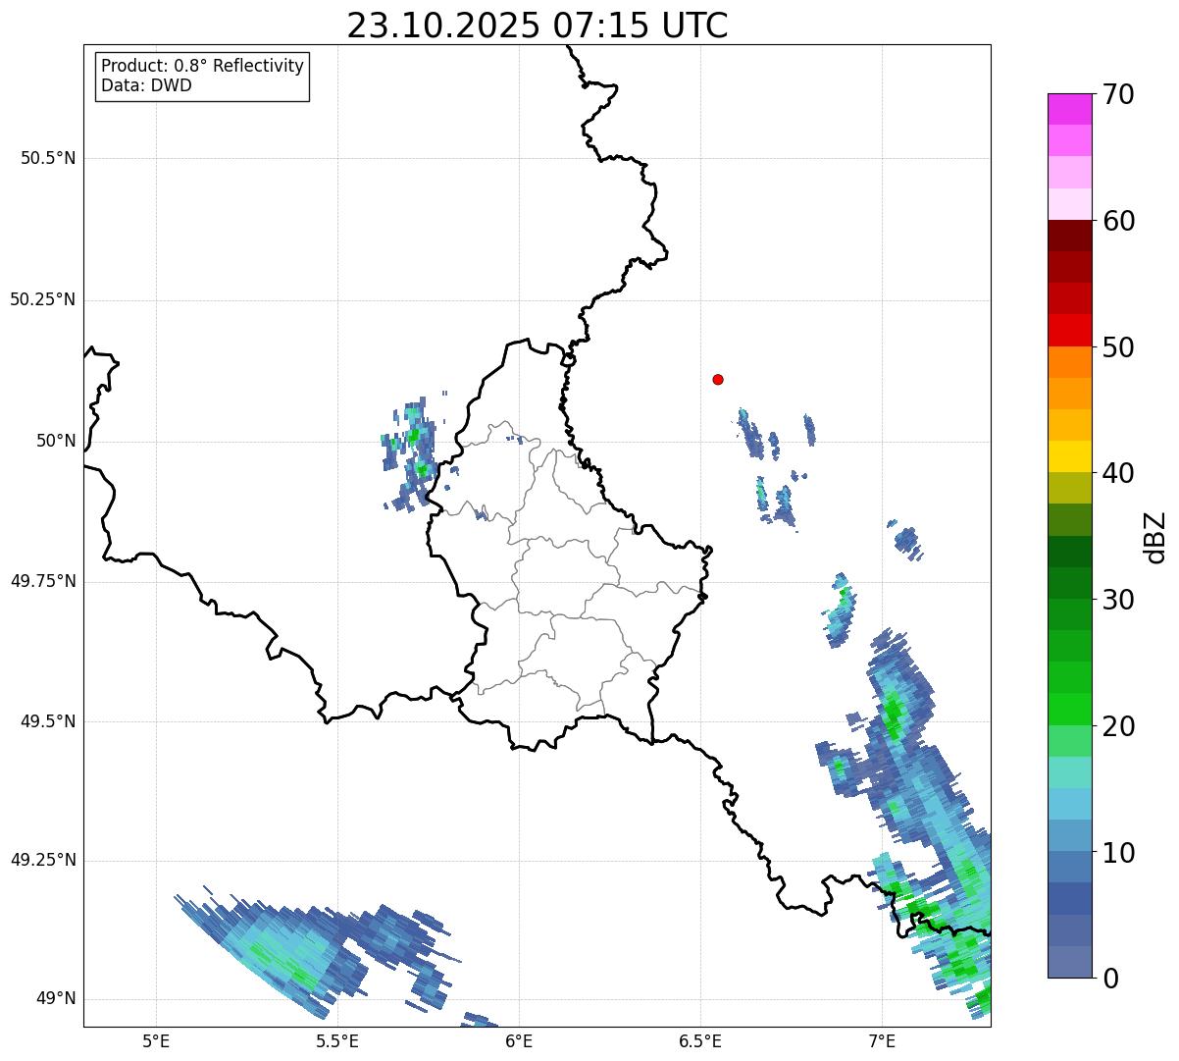Click the 49°N latitude label
The image size is (1179, 1061).
pos(56,998)
